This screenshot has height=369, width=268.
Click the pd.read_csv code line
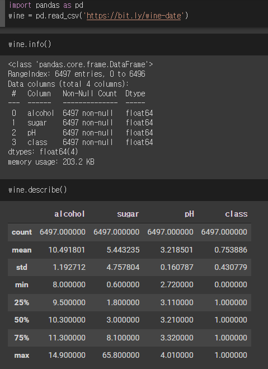98,16
